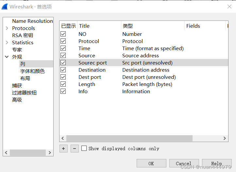Select Protocols in preferences tree
The width and height of the screenshot is (236, 172).
tap(24, 28)
